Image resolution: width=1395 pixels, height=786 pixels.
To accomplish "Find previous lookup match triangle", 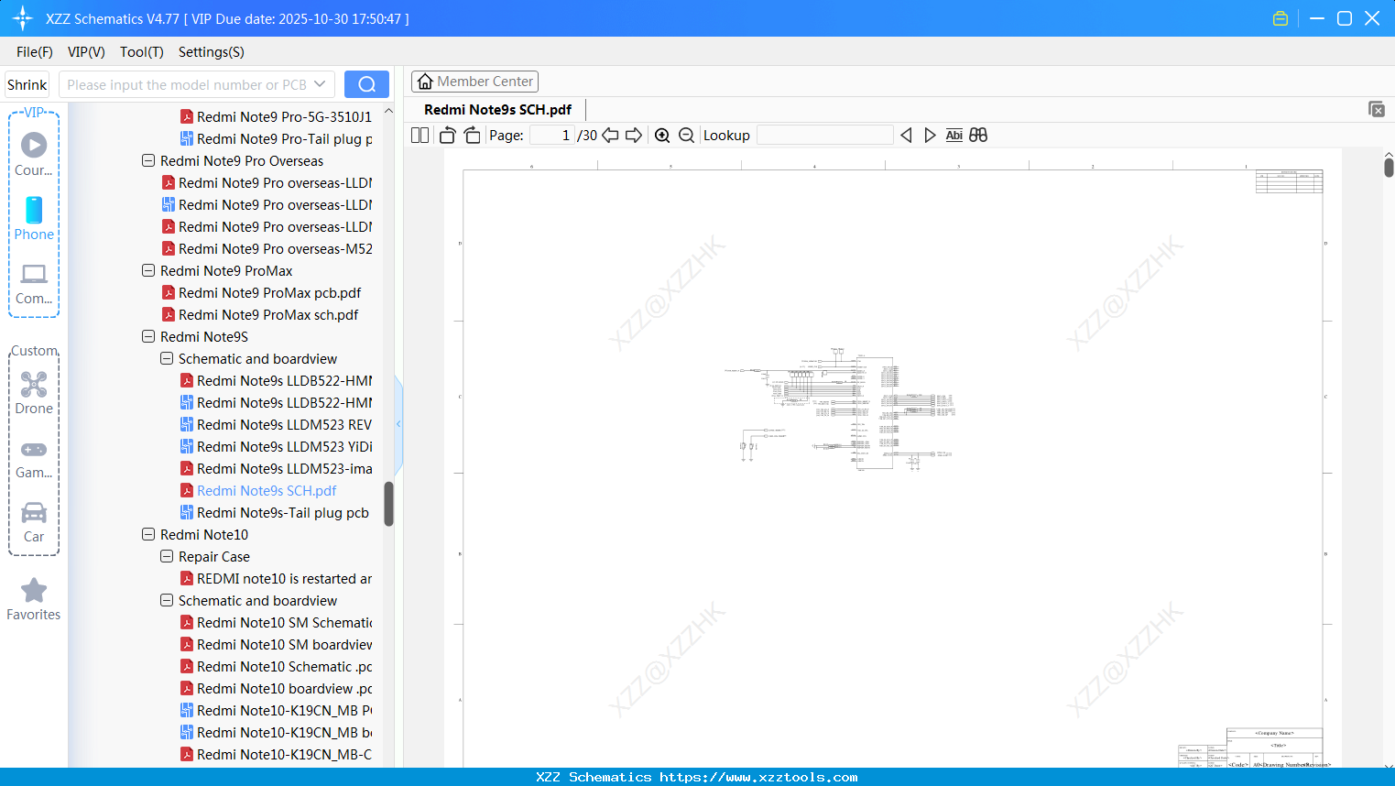I will [x=906, y=136].
